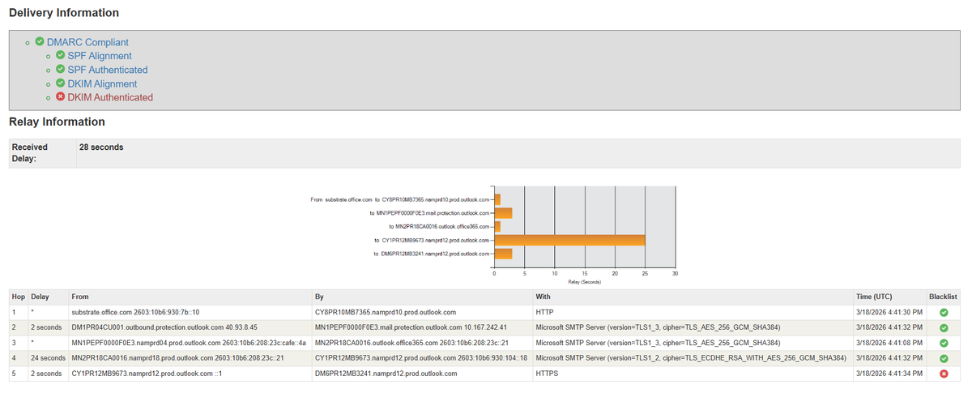The height and width of the screenshot is (393, 972).
Task: Click the Delay column header
Action: (48, 297)
